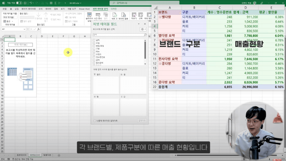
Task: Check the 요일 field checkbox
Action: pos(94,43)
